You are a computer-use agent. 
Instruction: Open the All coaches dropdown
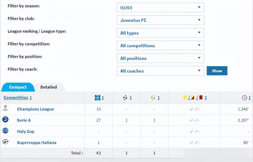point(160,71)
